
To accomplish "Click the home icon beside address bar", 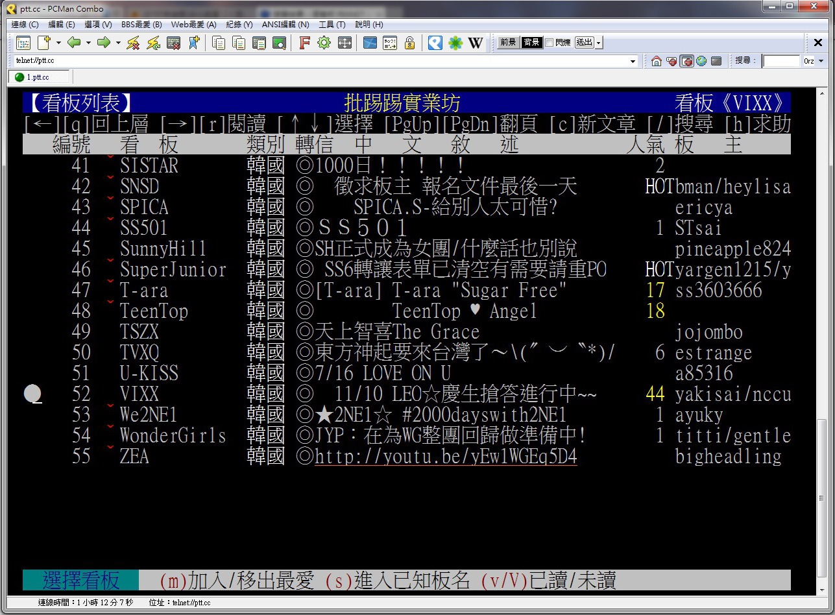I will click(x=657, y=61).
